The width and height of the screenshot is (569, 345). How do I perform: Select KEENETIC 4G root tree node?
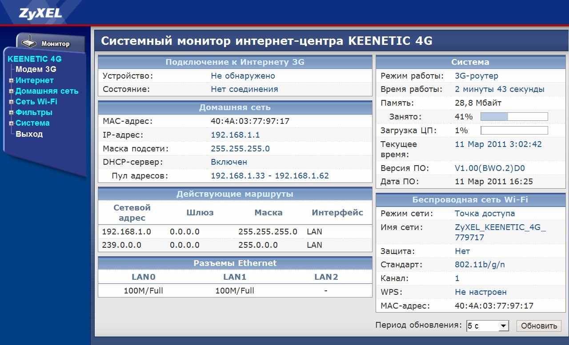click(x=35, y=59)
